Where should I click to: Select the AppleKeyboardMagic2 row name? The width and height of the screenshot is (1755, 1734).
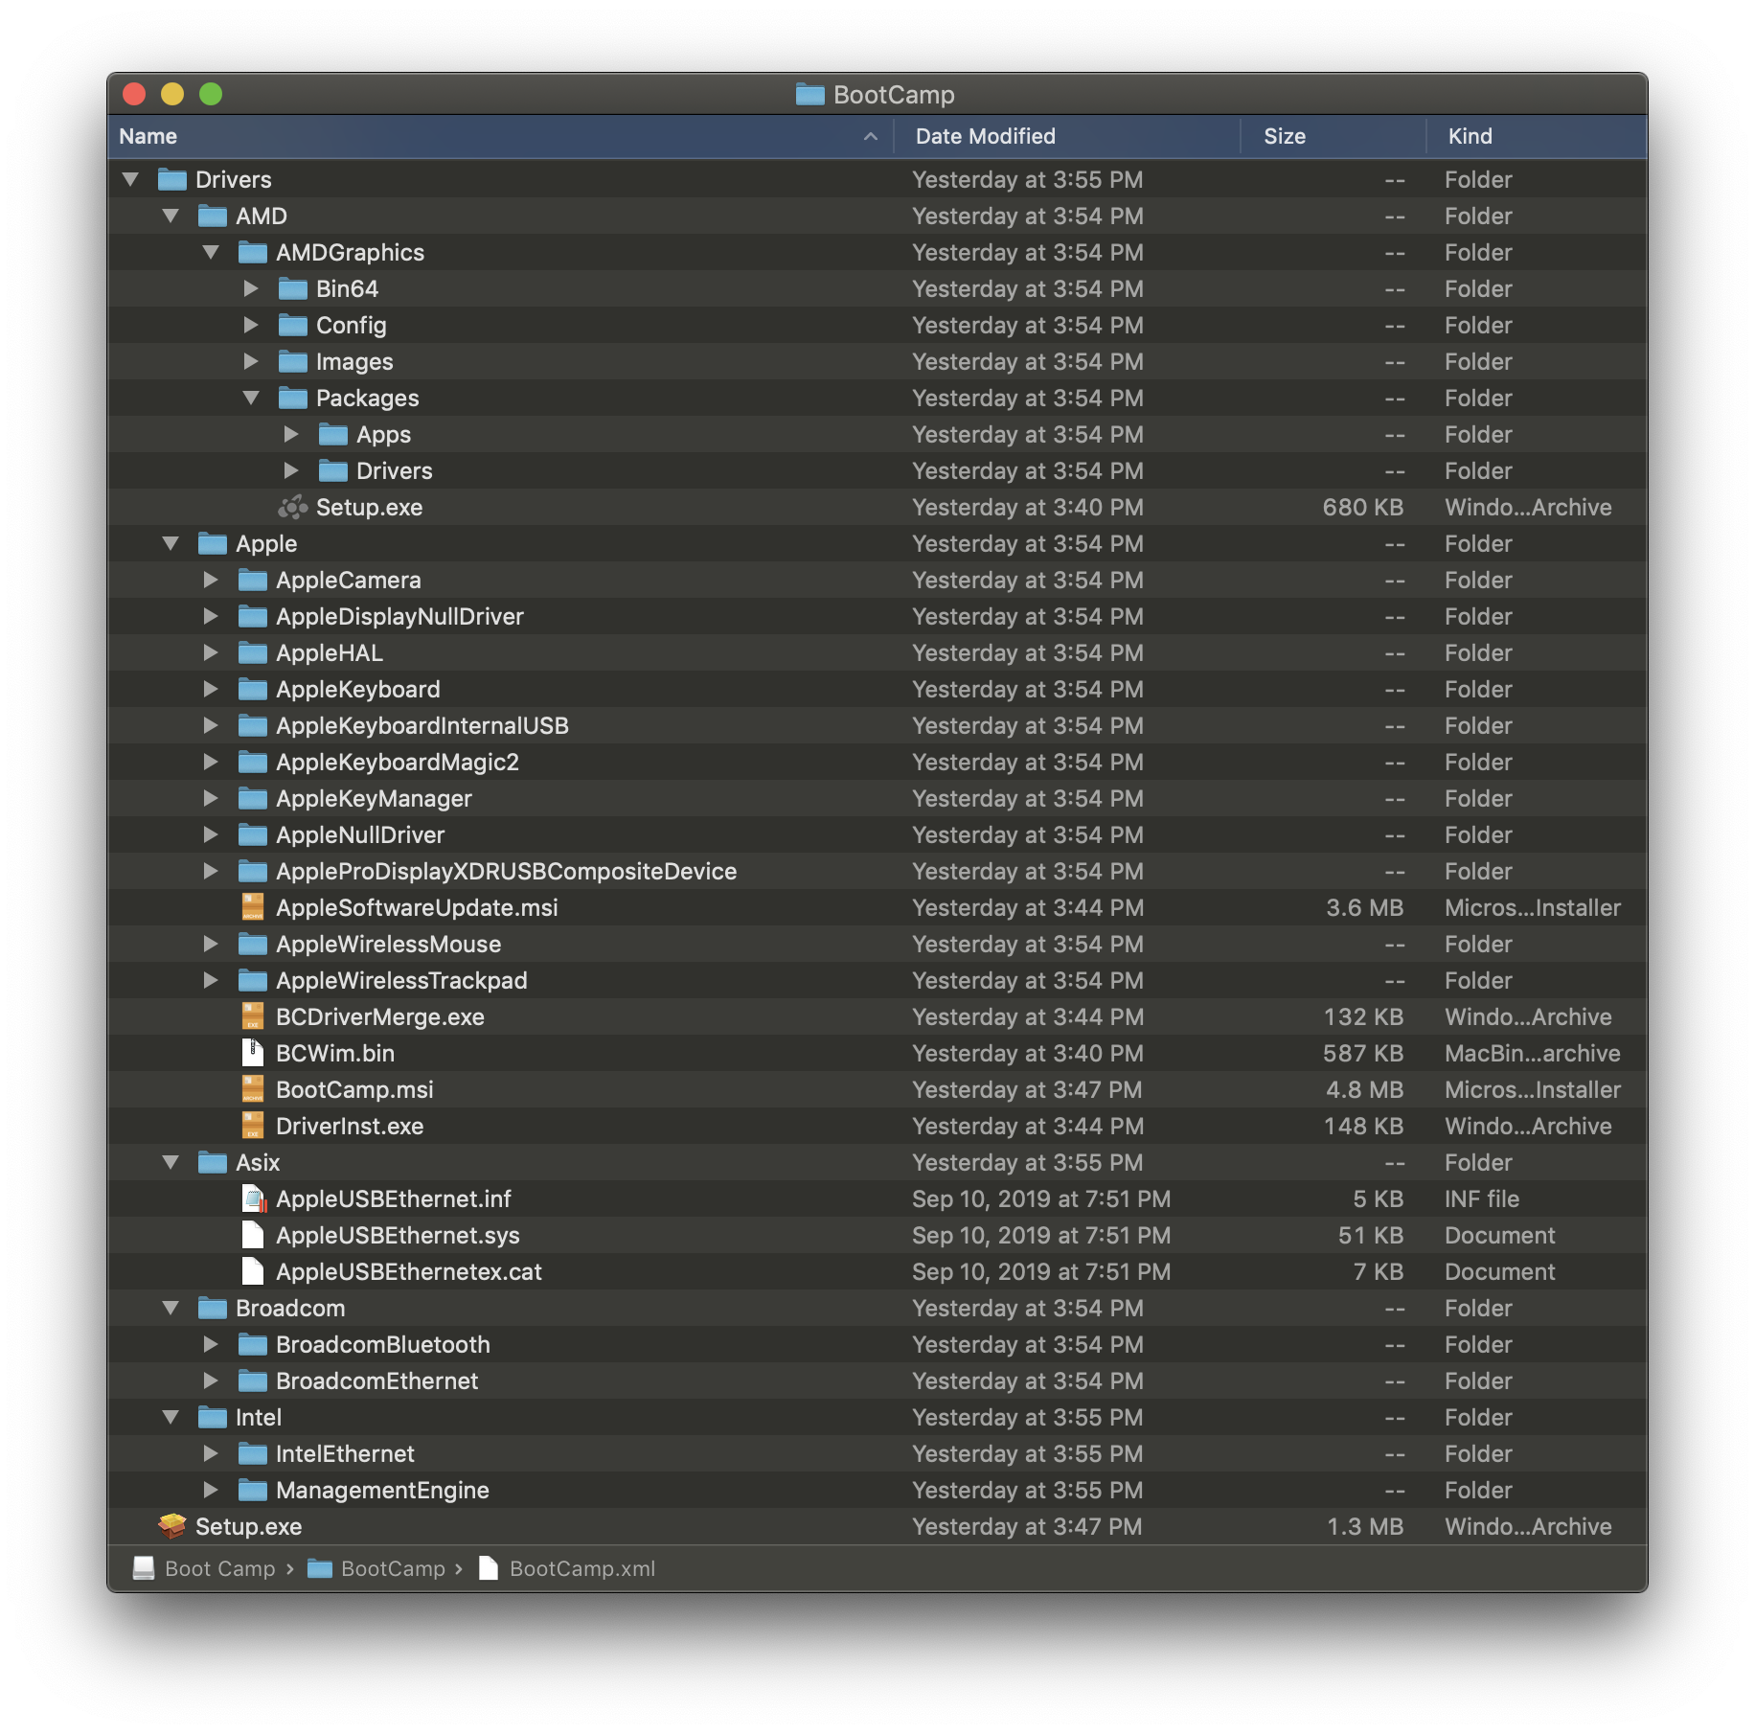[x=398, y=762]
